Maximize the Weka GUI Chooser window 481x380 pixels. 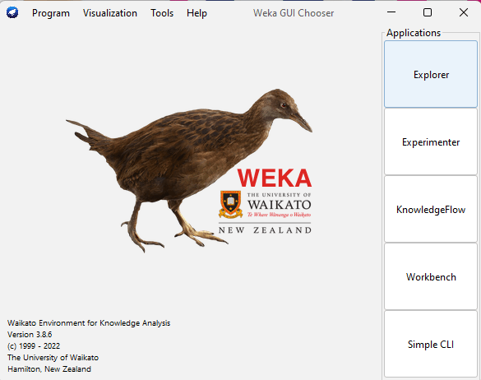pos(428,12)
